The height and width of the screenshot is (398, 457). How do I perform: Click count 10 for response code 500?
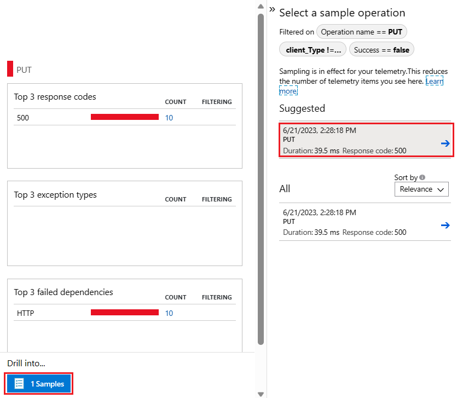click(x=169, y=118)
